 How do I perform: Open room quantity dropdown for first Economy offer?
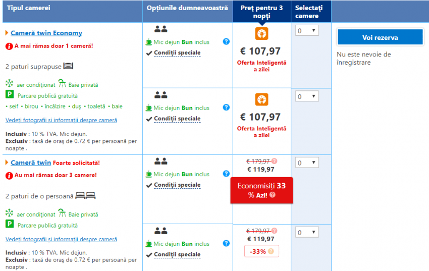306,31
